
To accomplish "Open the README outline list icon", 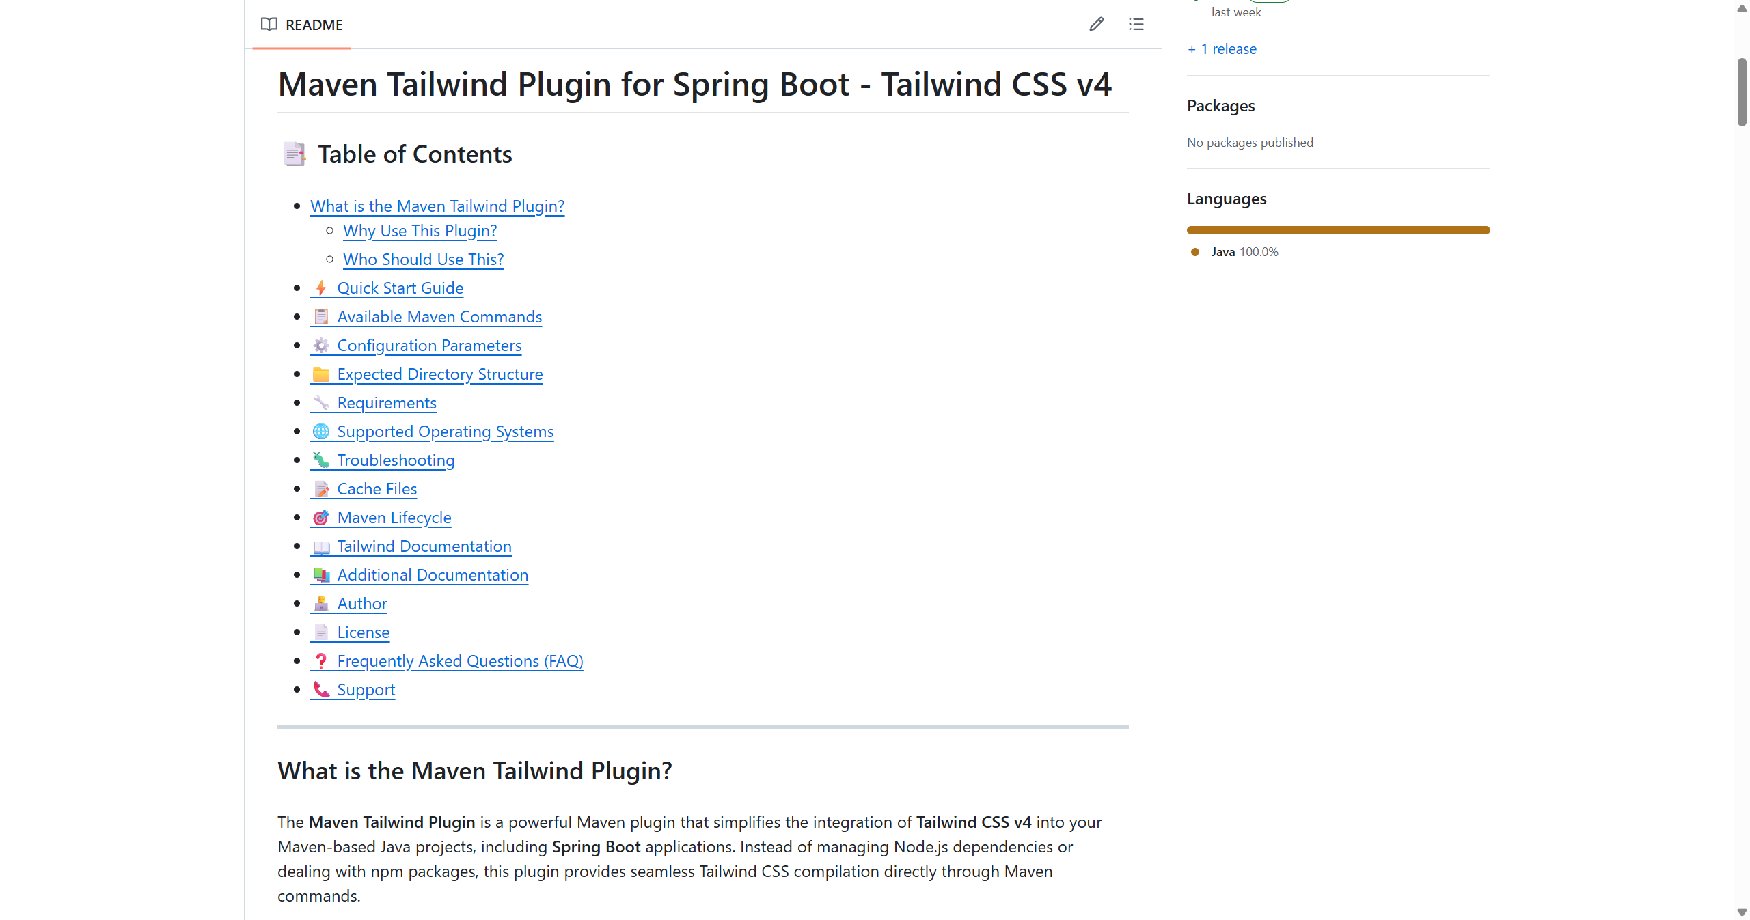I will click(x=1135, y=24).
